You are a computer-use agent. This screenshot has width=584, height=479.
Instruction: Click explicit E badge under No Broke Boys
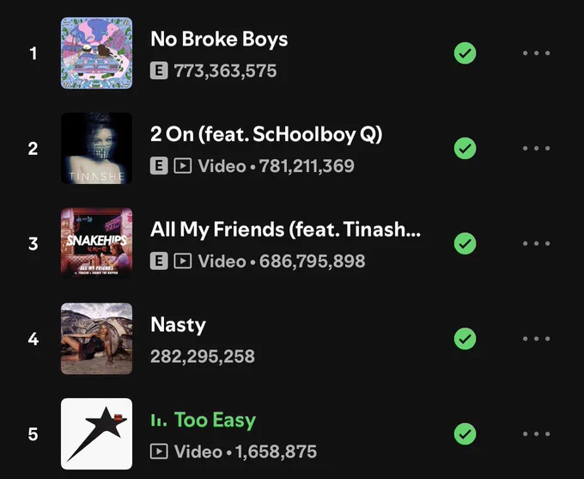pyautogui.click(x=159, y=71)
